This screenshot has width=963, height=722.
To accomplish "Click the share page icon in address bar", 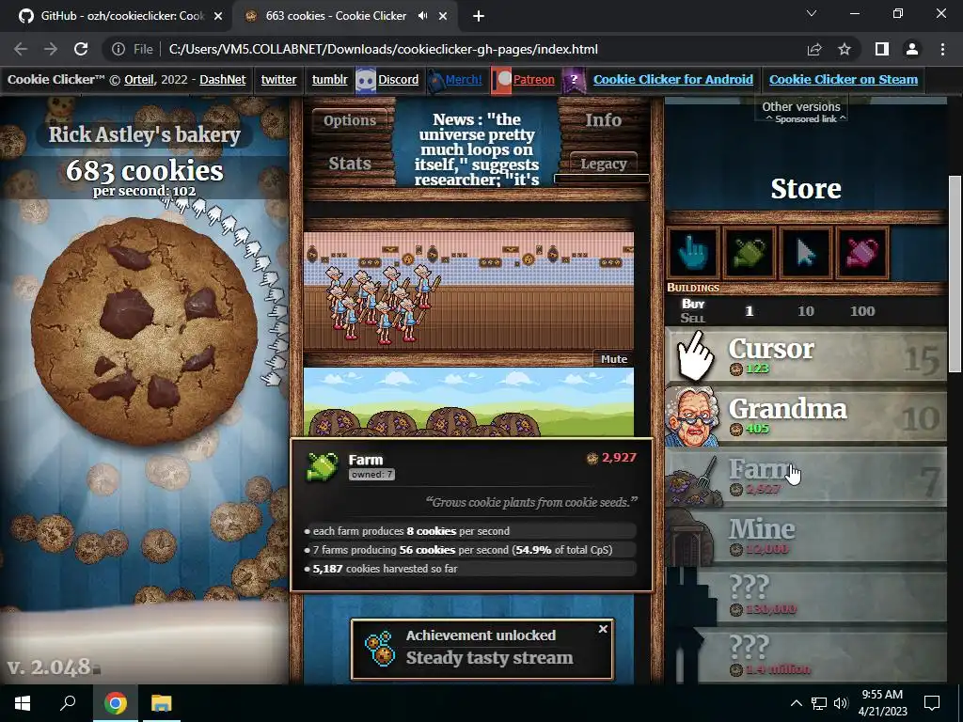I will (x=814, y=49).
